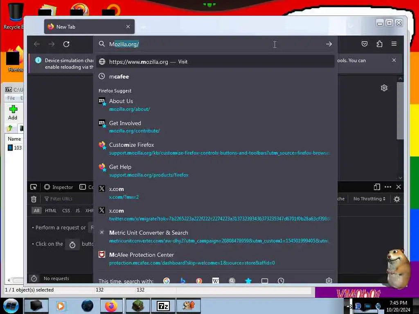The width and height of the screenshot is (419, 314).
Task: Click the up-folder icon in 7-Zip
Action: pyautogui.click(x=10, y=128)
